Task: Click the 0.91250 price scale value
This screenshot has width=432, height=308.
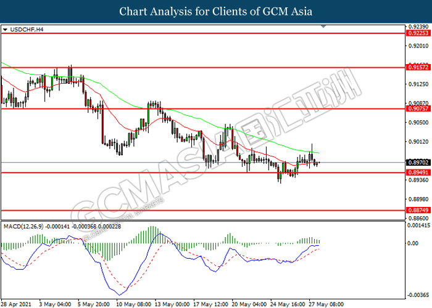Action: tap(418, 84)
